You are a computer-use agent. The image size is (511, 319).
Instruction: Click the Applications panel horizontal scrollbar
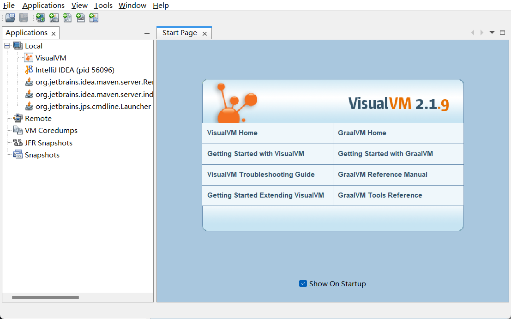(x=45, y=298)
